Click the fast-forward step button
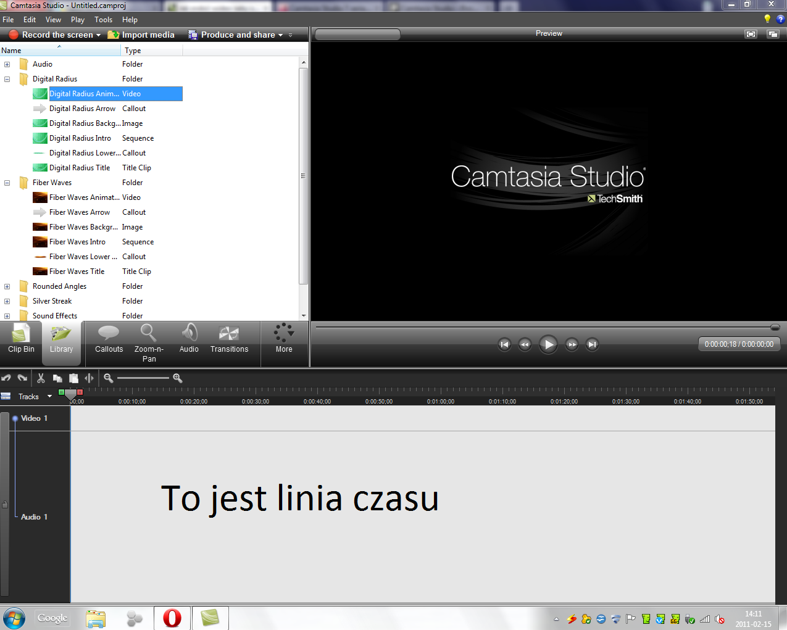787x630 pixels. [572, 344]
